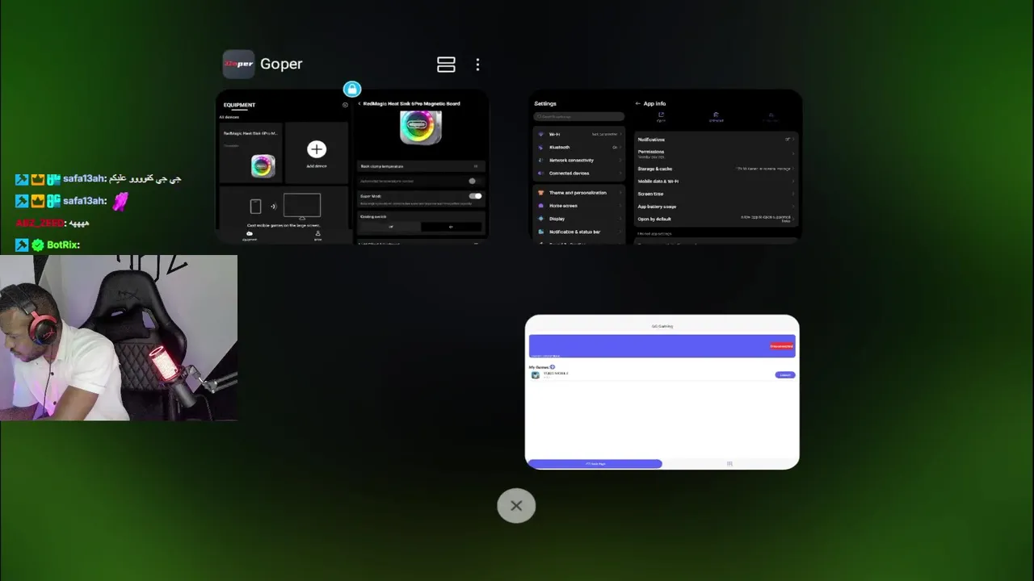Tap the blue lock icon on Goper card
Viewport: 1034px width, 581px height.
tap(351, 89)
